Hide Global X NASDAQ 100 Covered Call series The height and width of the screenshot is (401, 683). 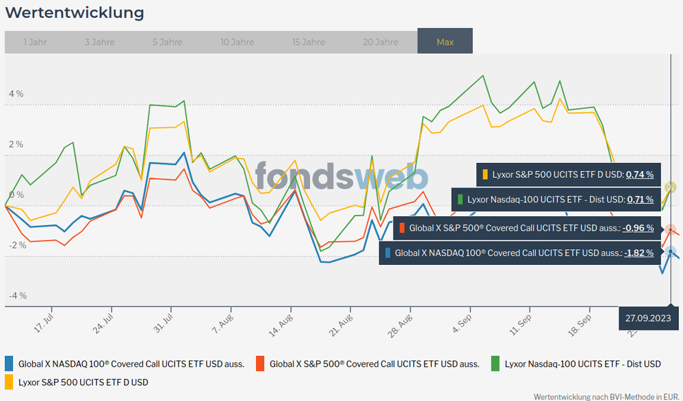click(131, 364)
